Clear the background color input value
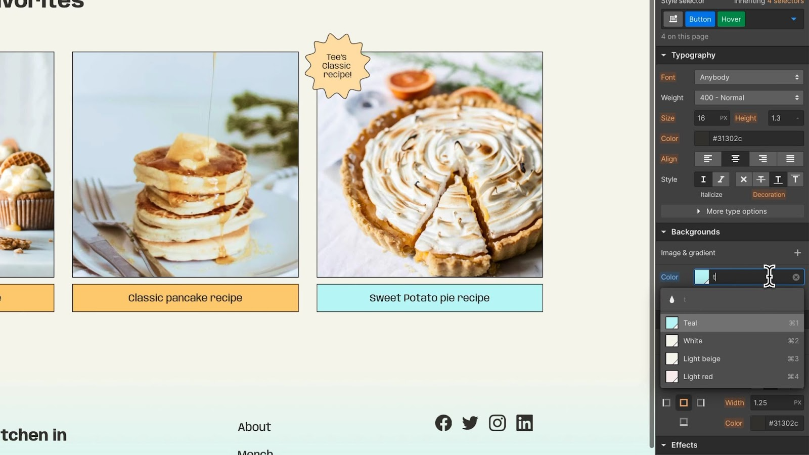Image resolution: width=809 pixels, height=455 pixels. click(x=796, y=277)
